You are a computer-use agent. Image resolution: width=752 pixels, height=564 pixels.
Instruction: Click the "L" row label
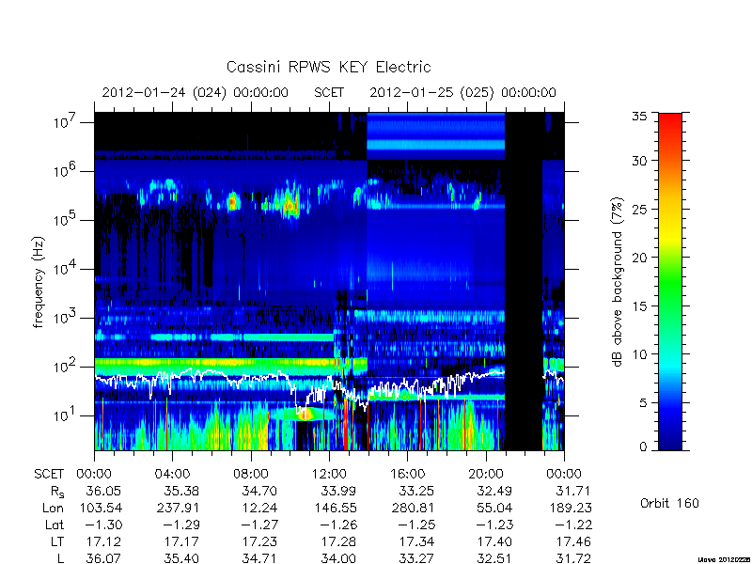click(x=60, y=558)
